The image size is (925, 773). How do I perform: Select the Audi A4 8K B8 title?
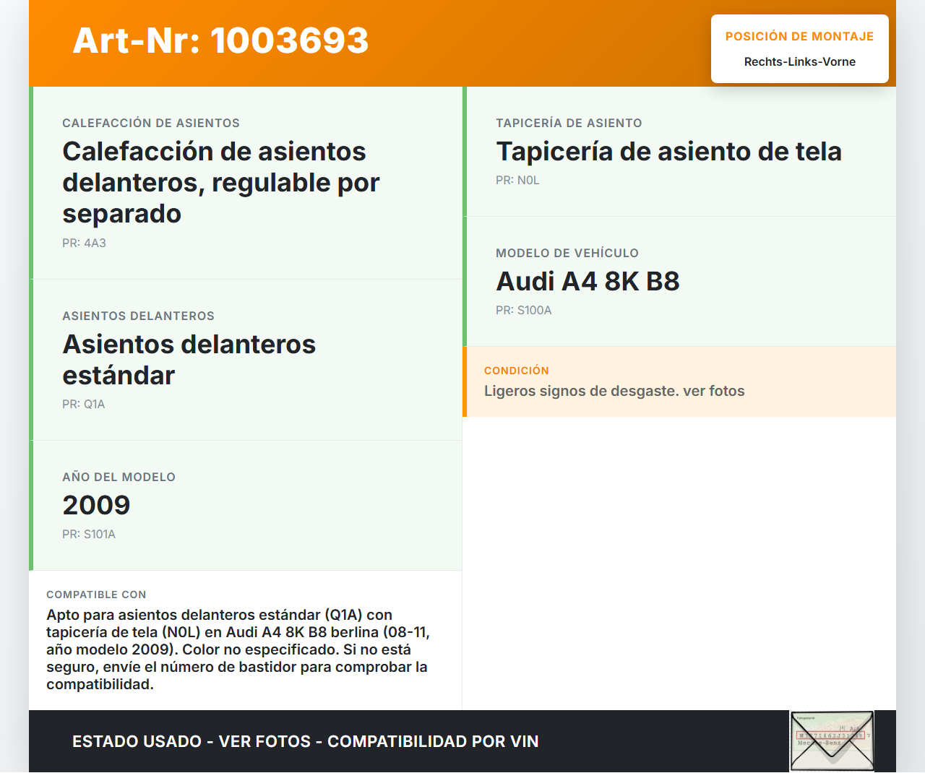click(x=588, y=282)
